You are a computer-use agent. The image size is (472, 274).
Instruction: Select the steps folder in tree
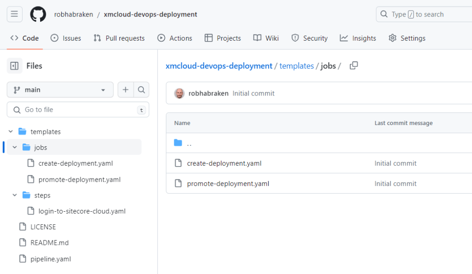[42, 196]
